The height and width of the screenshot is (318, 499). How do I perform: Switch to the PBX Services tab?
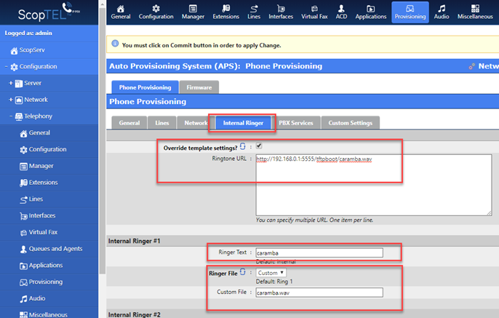(296, 123)
